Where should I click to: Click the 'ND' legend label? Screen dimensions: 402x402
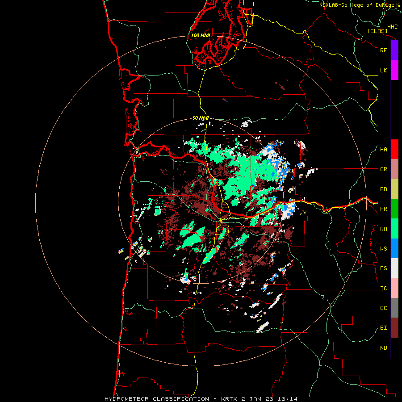383,348
